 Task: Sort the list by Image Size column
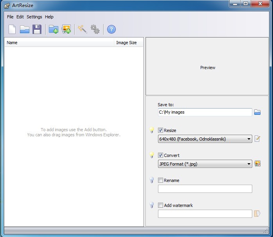tap(126, 43)
